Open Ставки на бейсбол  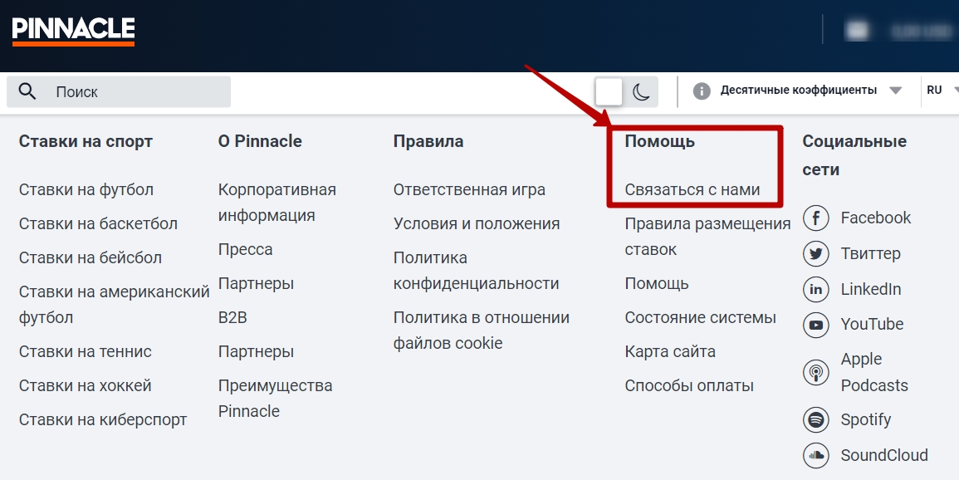91,257
